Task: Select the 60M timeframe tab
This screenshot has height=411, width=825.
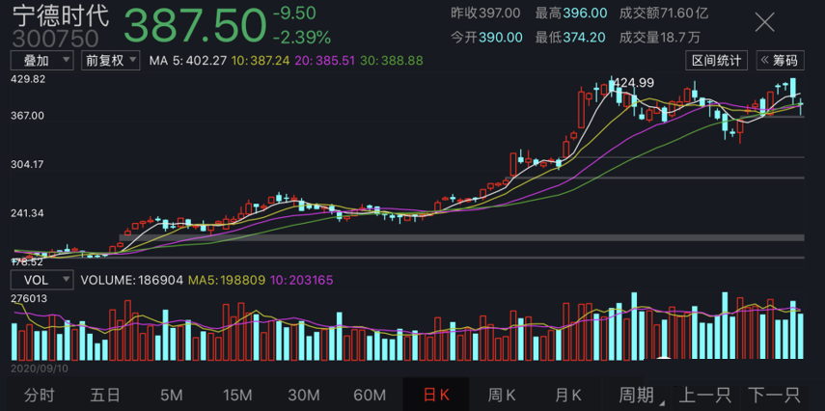Action: pos(370,395)
